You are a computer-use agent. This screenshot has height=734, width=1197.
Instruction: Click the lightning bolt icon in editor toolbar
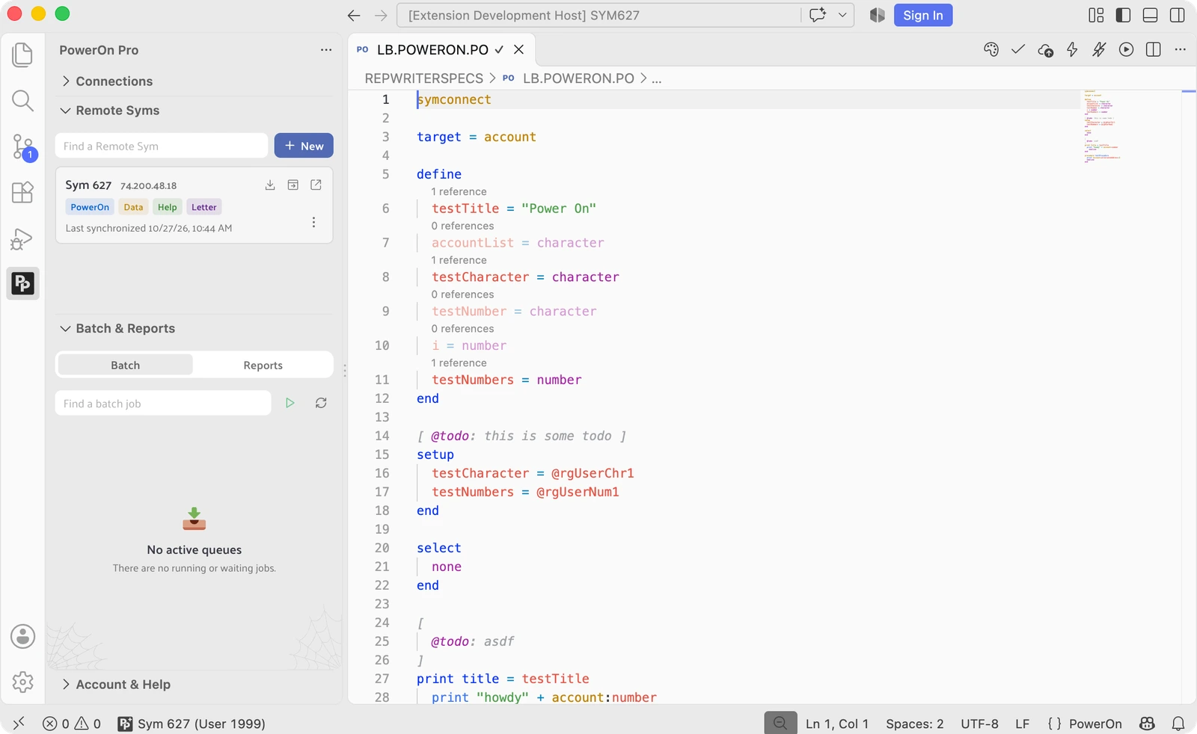(x=1072, y=49)
